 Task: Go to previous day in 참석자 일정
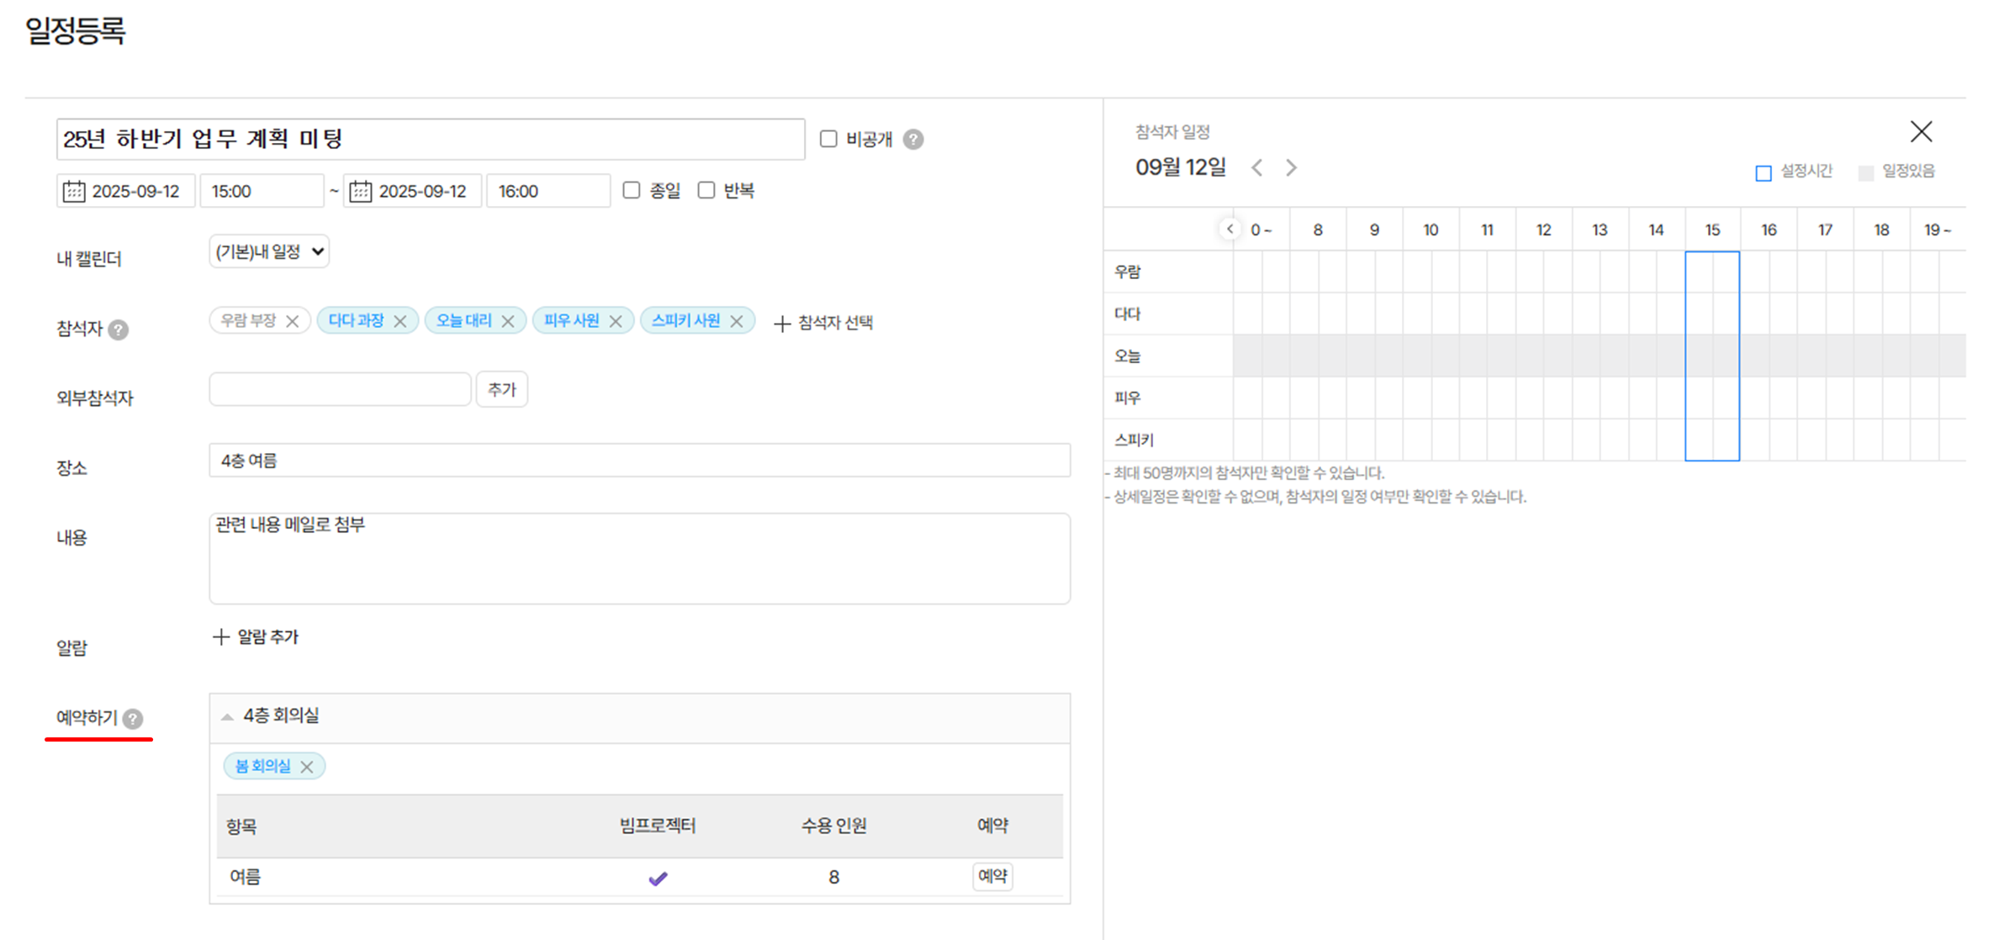pos(1256,167)
